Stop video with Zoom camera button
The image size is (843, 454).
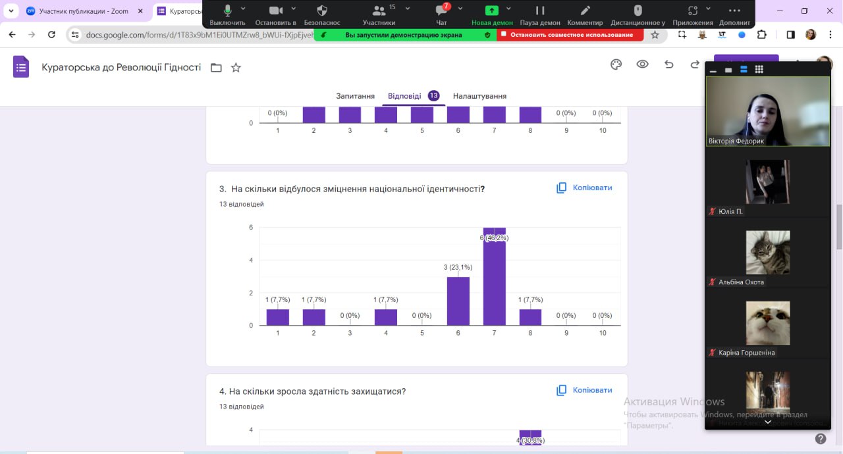tap(275, 12)
